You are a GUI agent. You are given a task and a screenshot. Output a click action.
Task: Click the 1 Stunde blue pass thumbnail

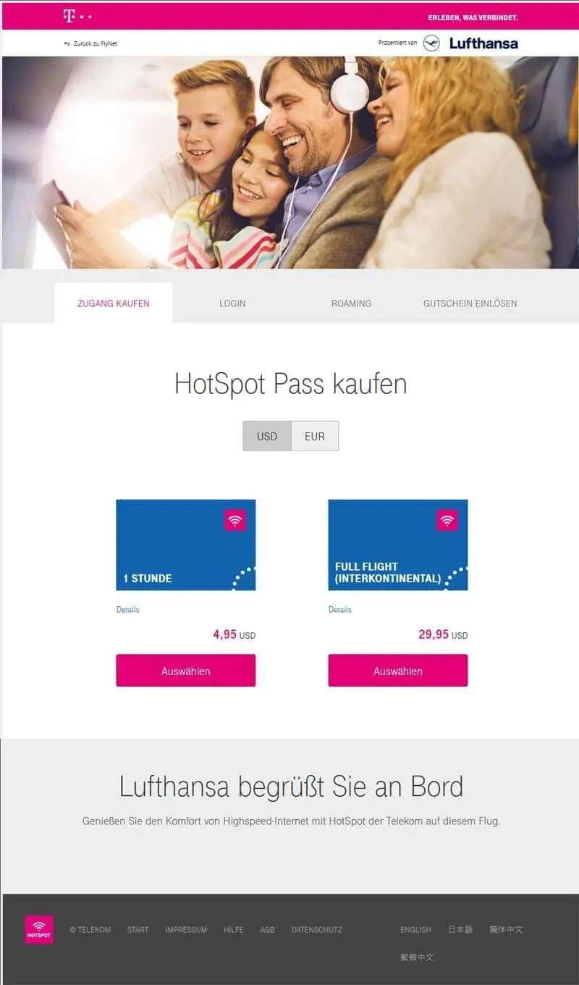[185, 545]
